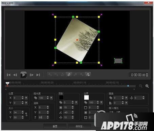Open the border opacity slider dropdown
Viewport: 154px width, 131px height.
[x=101, y=103]
